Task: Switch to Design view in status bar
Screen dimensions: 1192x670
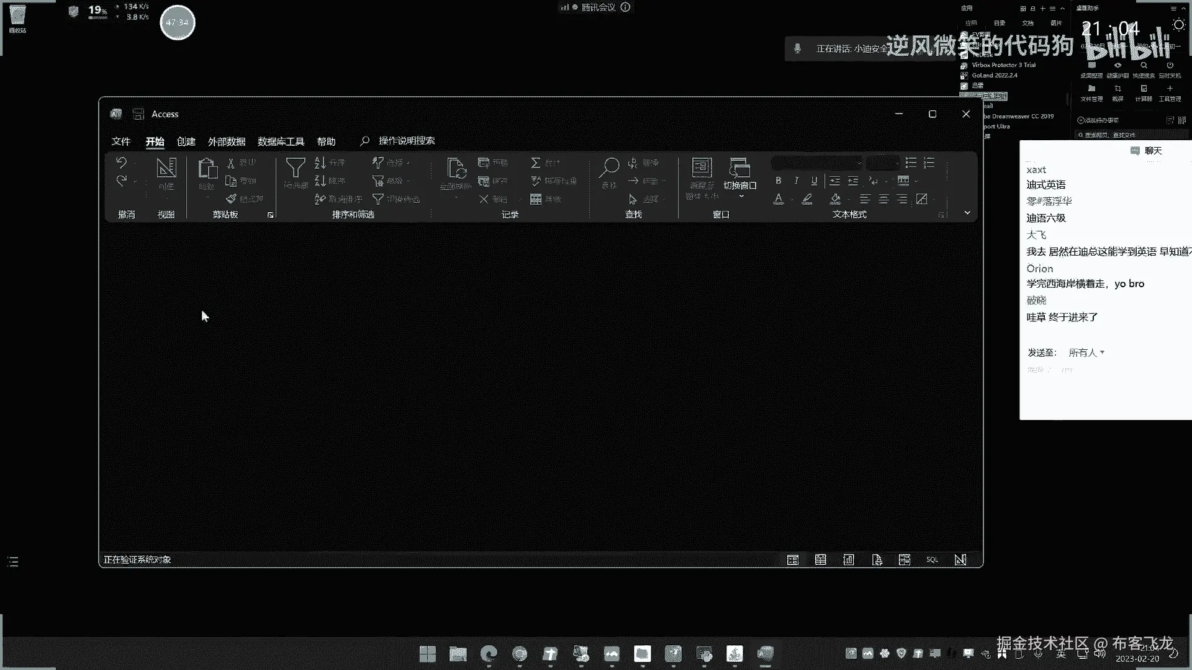Action: coord(960,560)
